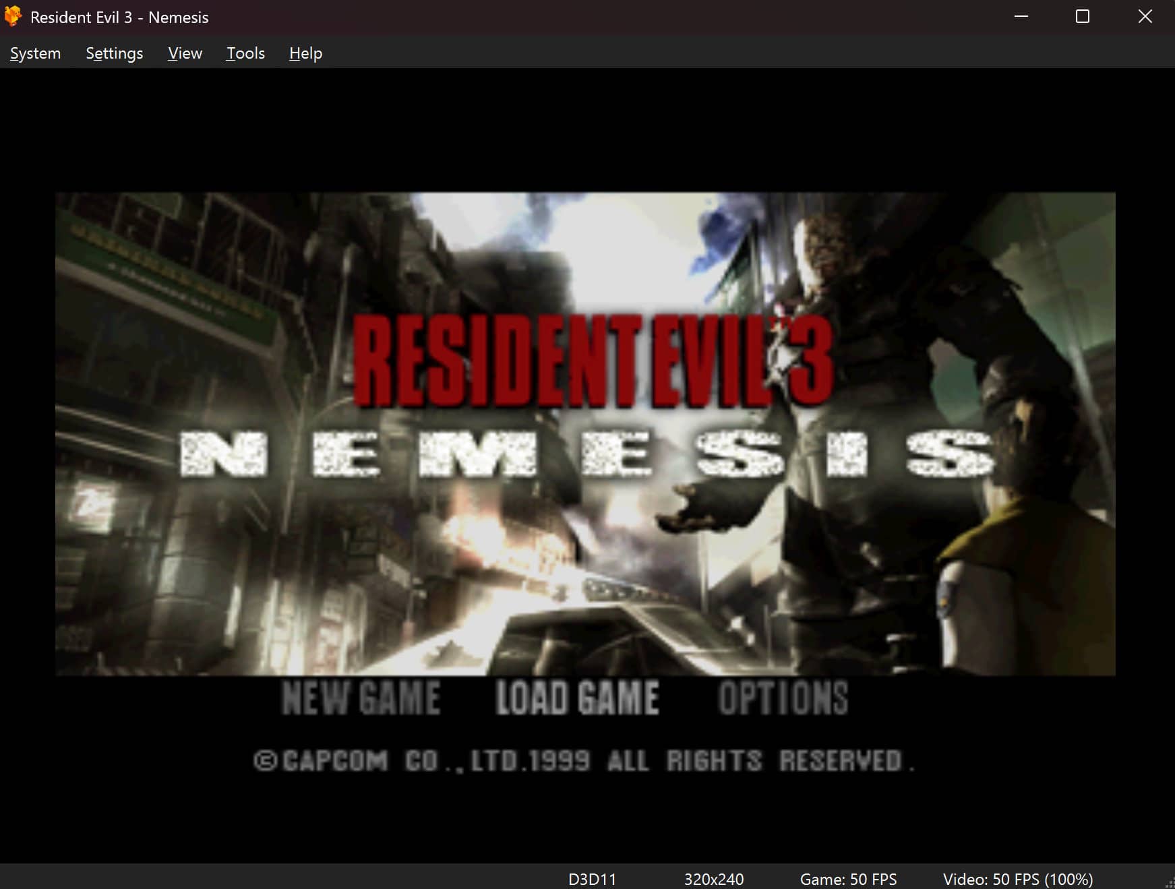
Task: Minimize the emulator window
Action: click(x=1022, y=16)
